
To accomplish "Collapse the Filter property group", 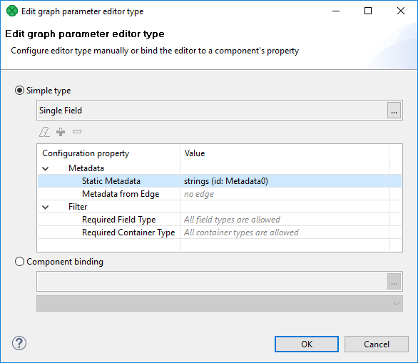I will click(46, 207).
